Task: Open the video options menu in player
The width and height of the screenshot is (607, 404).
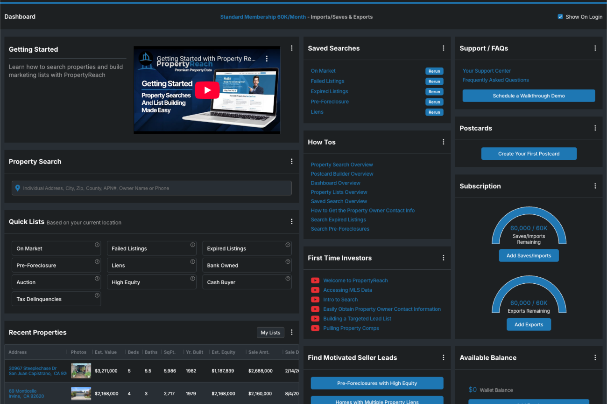Action: tap(267, 59)
